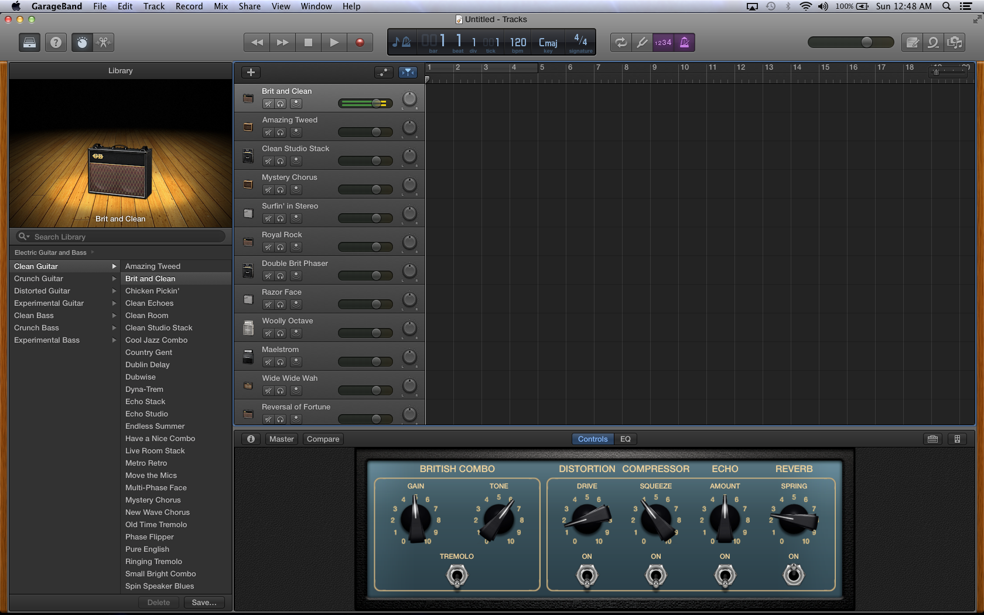
Task: Select the Echo Stack patch
Action: click(145, 401)
